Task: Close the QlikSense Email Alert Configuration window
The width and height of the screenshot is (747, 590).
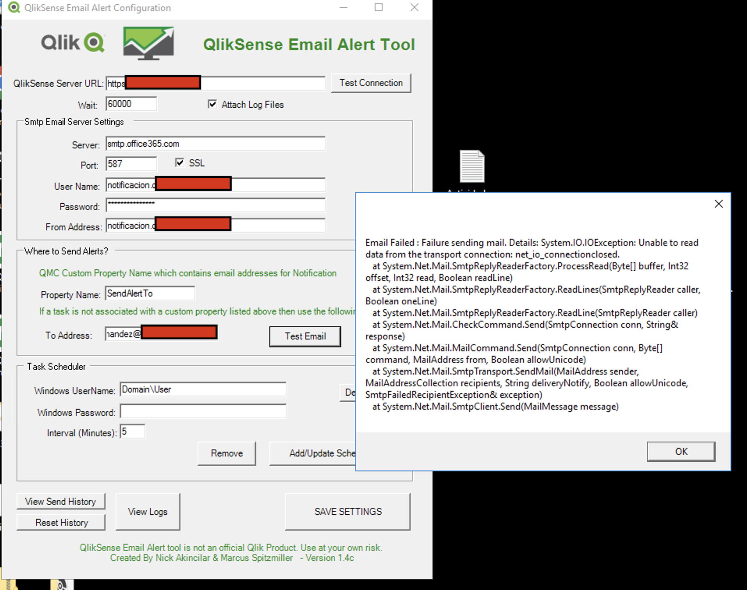Action: point(414,7)
